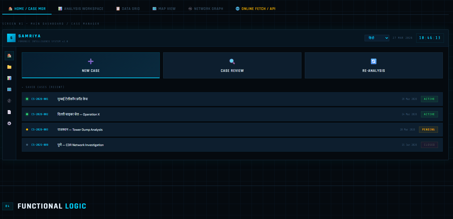Switch to the Analysis Workspace tab
The height and width of the screenshot is (219, 453).
click(x=81, y=9)
